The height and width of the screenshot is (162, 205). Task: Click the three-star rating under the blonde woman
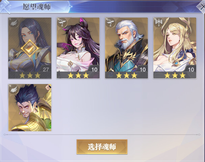tap(175, 75)
